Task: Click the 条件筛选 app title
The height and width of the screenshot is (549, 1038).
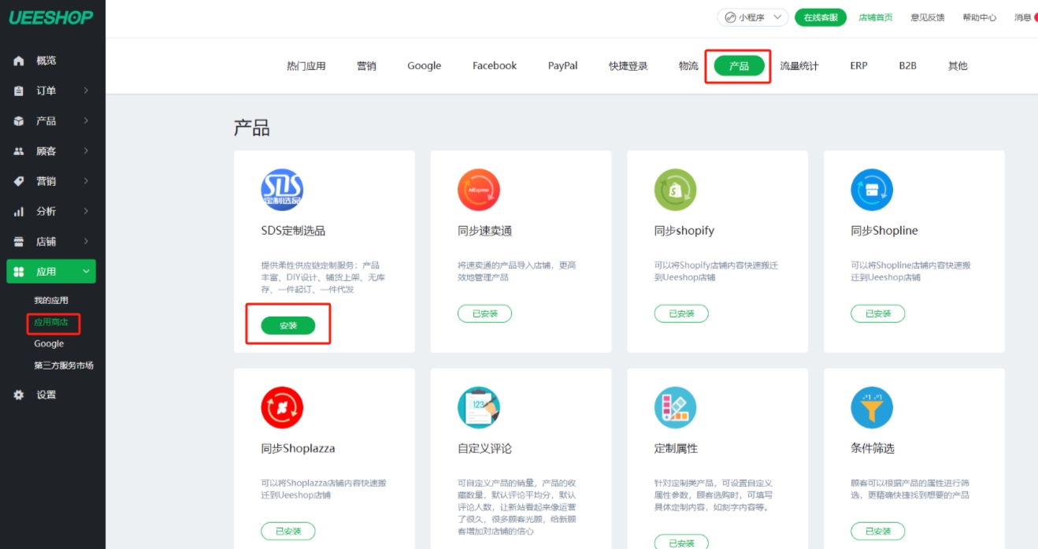Action: tap(873, 448)
